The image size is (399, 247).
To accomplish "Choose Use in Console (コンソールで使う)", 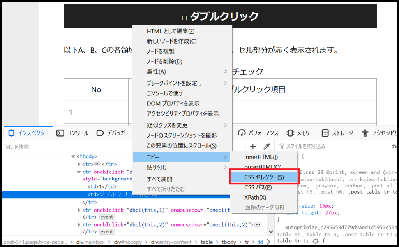I will click(182, 93).
